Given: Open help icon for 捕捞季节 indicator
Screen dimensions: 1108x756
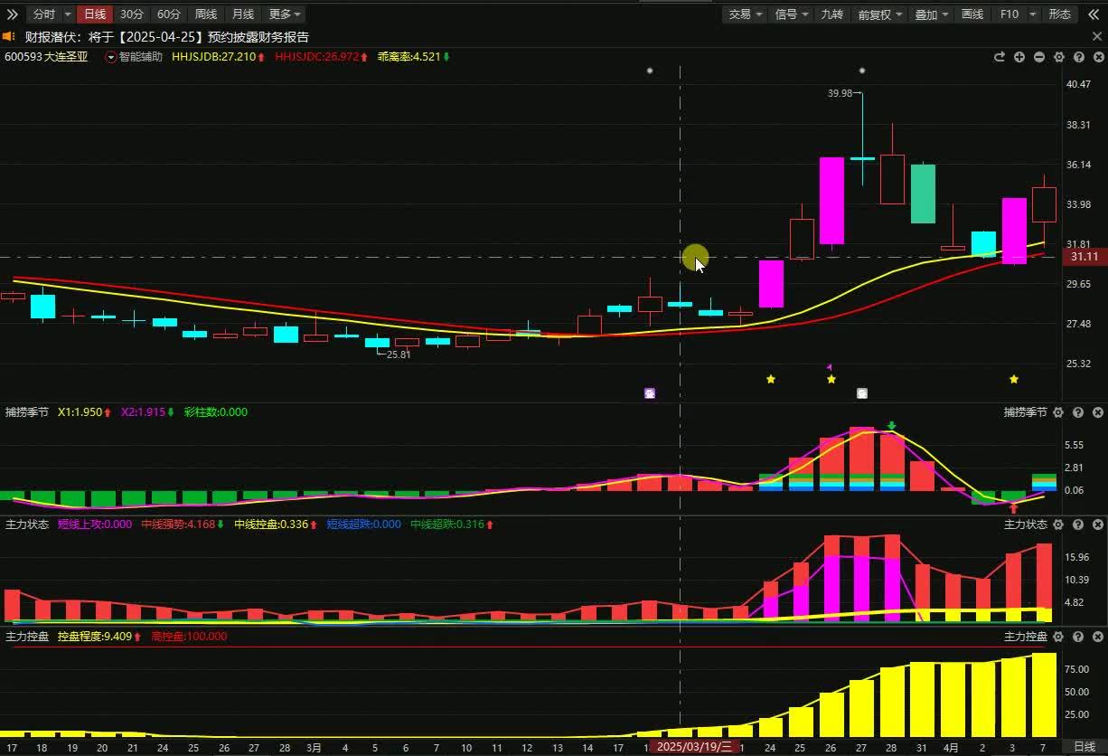Looking at the screenshot, I should [1078, 412].
